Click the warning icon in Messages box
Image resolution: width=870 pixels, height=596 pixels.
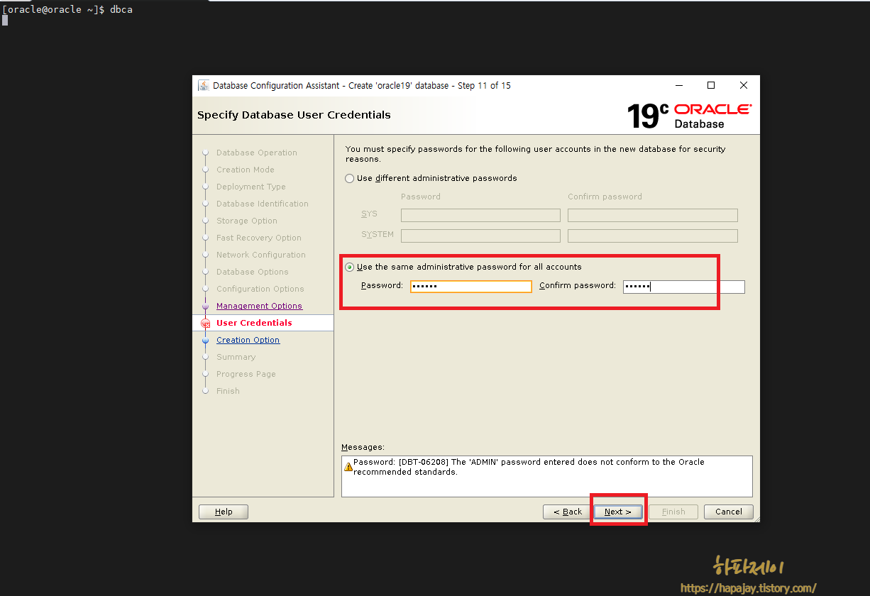(348, 467)
